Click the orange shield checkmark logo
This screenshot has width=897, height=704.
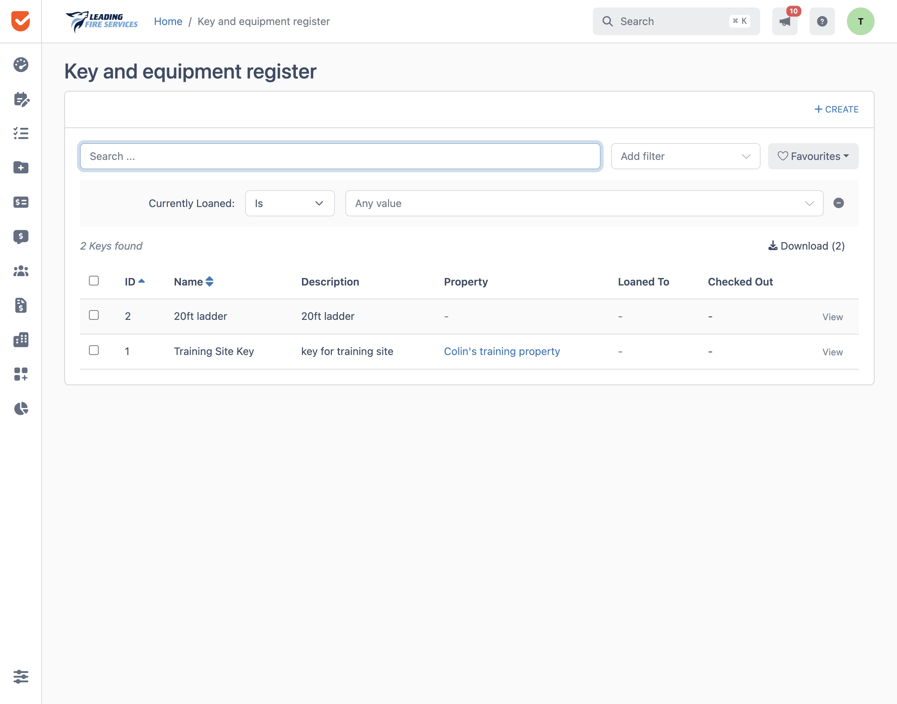[21, 21]
